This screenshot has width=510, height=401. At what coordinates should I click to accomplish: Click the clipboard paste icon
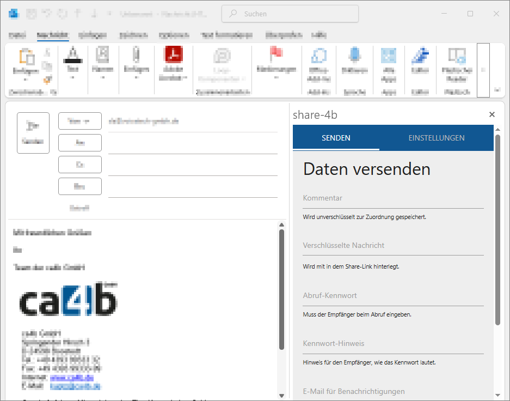[26, 56]
